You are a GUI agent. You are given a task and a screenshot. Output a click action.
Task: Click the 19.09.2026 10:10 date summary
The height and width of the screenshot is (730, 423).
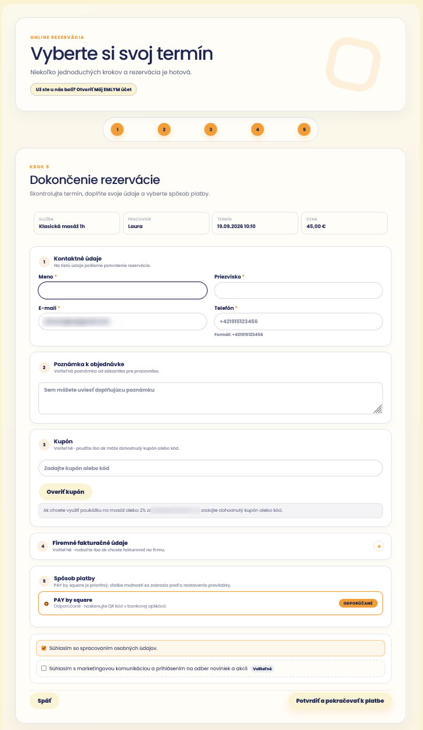(x=255, y=223)
